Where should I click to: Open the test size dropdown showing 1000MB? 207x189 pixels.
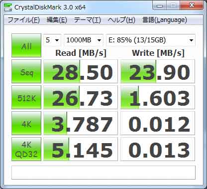(84, 40)
